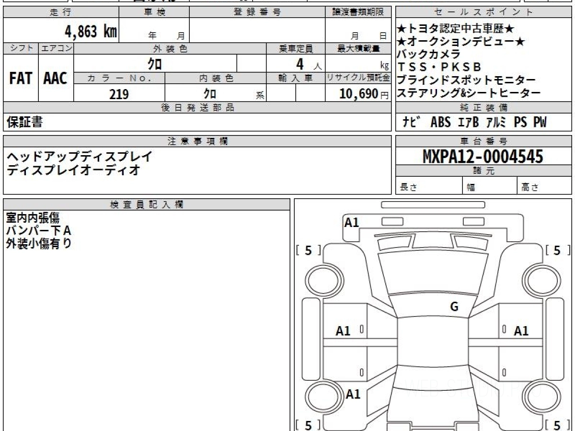Click the ヘッドアップディスプレイ note
575x431 pixels.
79,157
